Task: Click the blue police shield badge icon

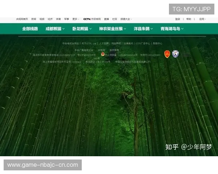Action: [x=175, y=54]
